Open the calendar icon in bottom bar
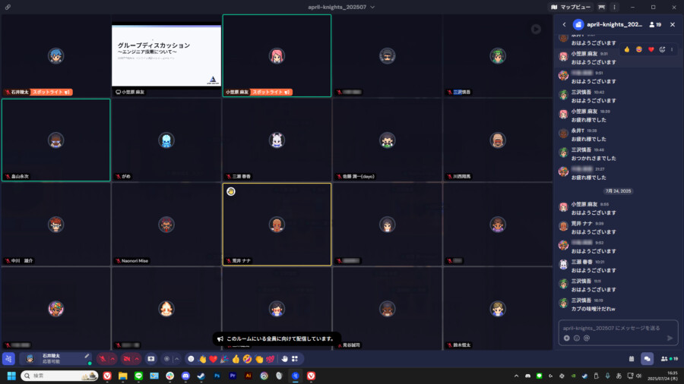 632,358
